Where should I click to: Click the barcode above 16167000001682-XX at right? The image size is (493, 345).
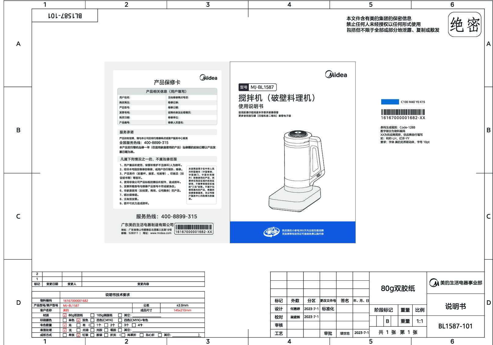[403, 112]
